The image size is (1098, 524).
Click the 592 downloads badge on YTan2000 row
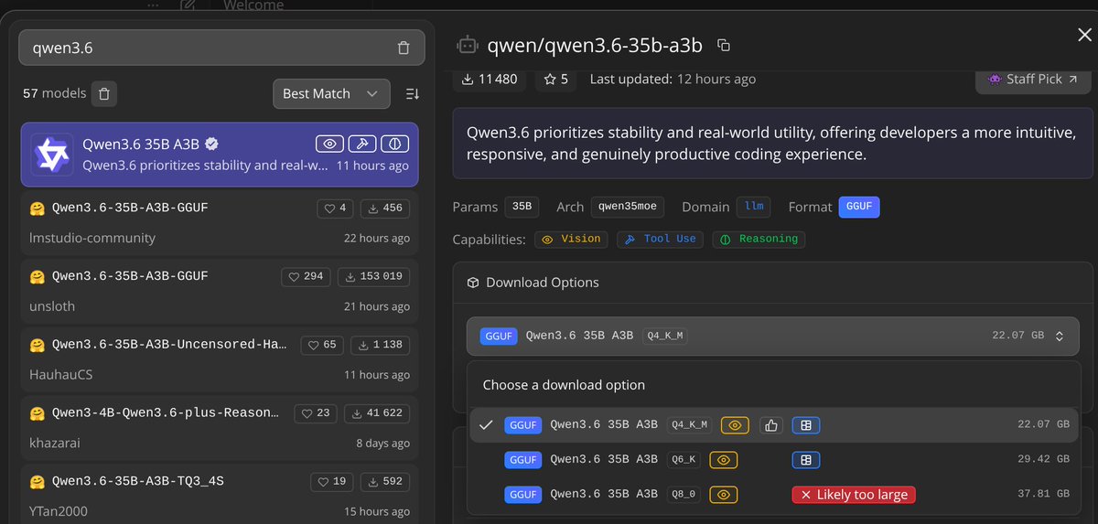pos(384,481)
